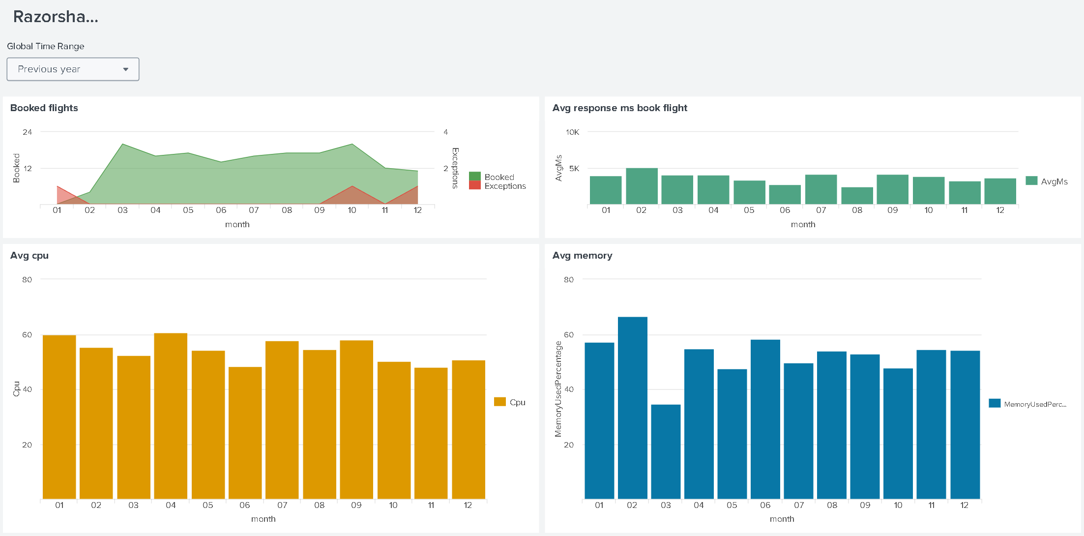Viewport: 1084px width, 536px height.
Task: Select Previous year from time range dropdown
Action: coord(72,68)
